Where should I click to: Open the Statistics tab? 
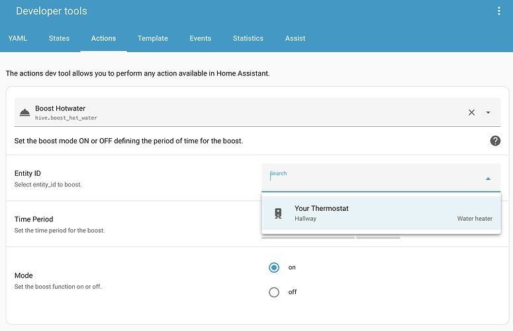coord(248,38)
